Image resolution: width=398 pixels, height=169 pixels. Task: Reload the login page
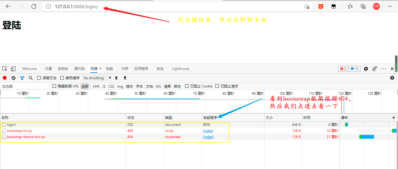[34, 6]
